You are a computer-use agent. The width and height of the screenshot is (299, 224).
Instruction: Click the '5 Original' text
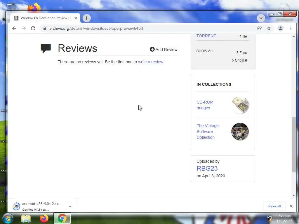[239, 60]
